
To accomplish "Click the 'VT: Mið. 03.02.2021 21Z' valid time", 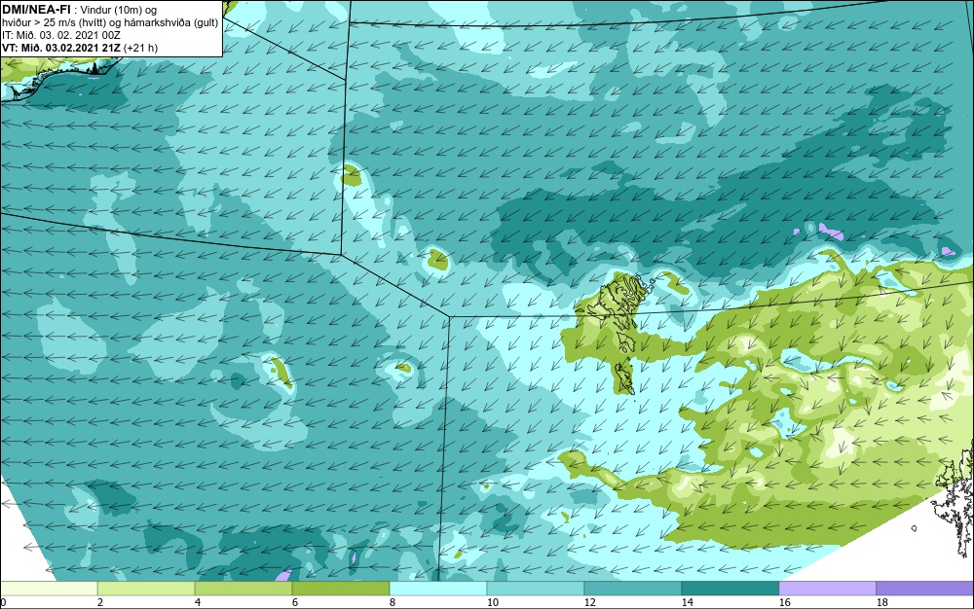I will tap(61, 48).
